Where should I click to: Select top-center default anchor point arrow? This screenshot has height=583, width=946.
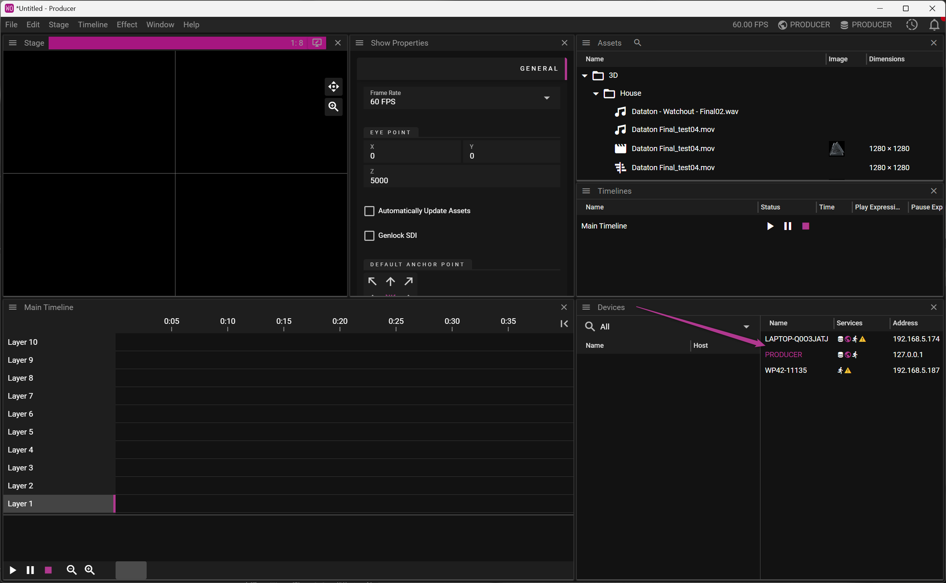coord(390,282)
